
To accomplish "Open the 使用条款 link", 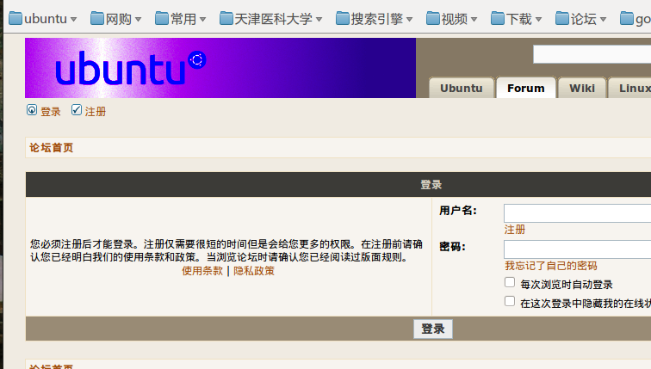I will click(x=202, y=271).
